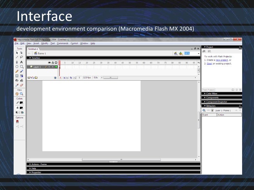This screenshot has height=190, width=254.
Task: Click the Center Frame timeline button
Action: [60, 78]
